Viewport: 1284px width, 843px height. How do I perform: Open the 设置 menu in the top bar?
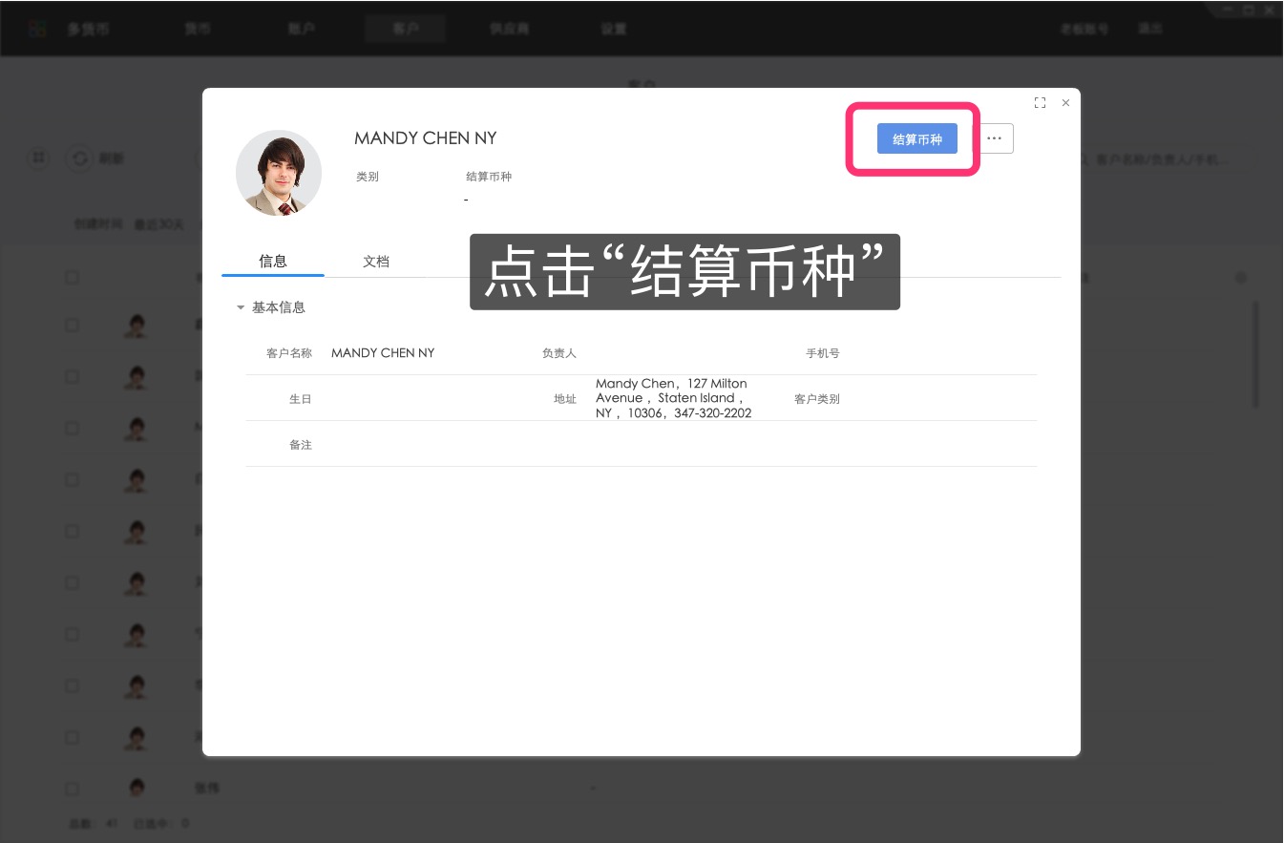(614, 29)
